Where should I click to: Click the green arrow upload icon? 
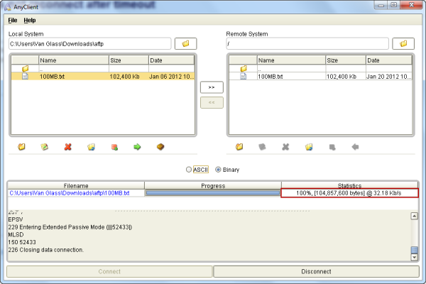pos(137,147)
